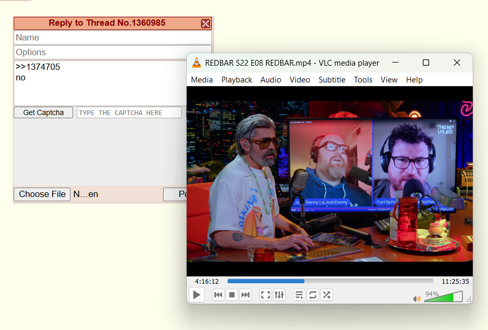Expand the Subtitle menu
This screenshot has height=330, width=488.
[x=332, y=80]
